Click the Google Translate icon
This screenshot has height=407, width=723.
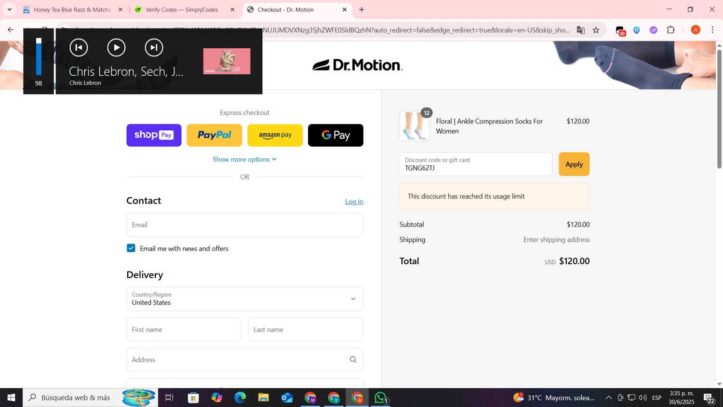click(581, 30)
